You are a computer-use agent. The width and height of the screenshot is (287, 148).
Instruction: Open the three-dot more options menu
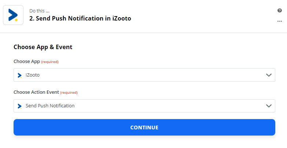click(280, 21)
